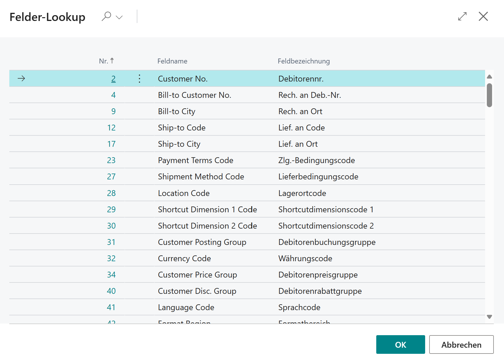Select the Language Code row
The width and height of the screenshot is (504, 364).
click(x=186, y=307)
